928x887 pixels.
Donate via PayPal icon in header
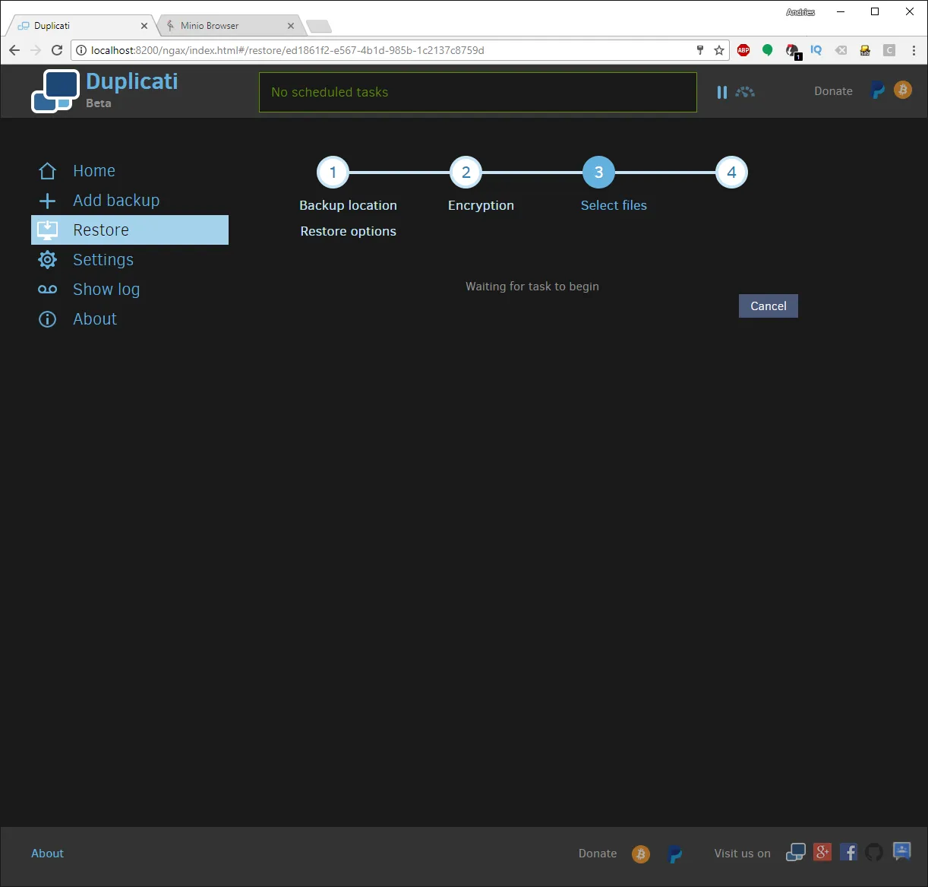(x=878, y=90)
